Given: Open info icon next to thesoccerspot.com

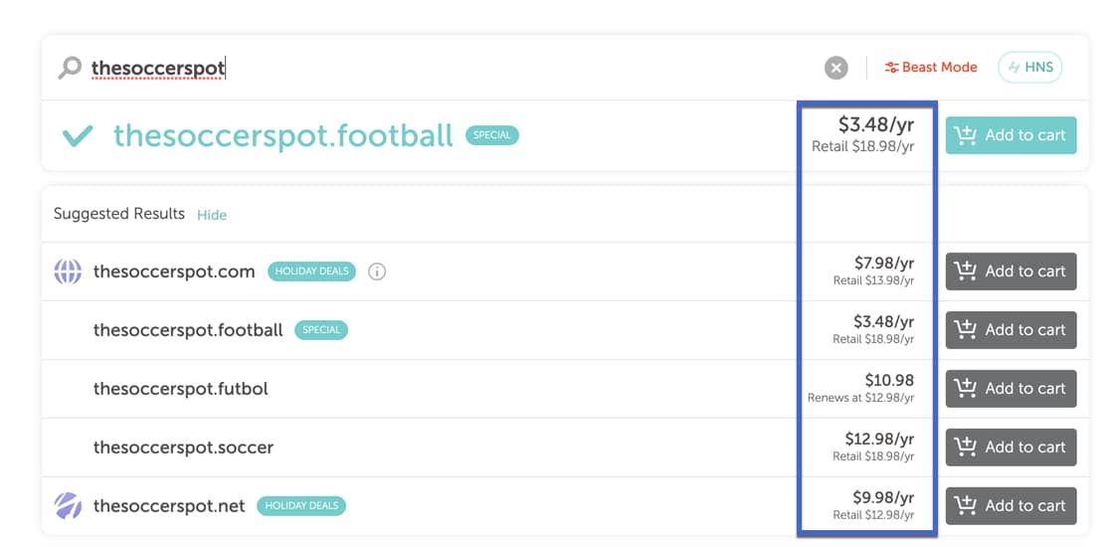Looking at the screenshot, I should 377,272.
